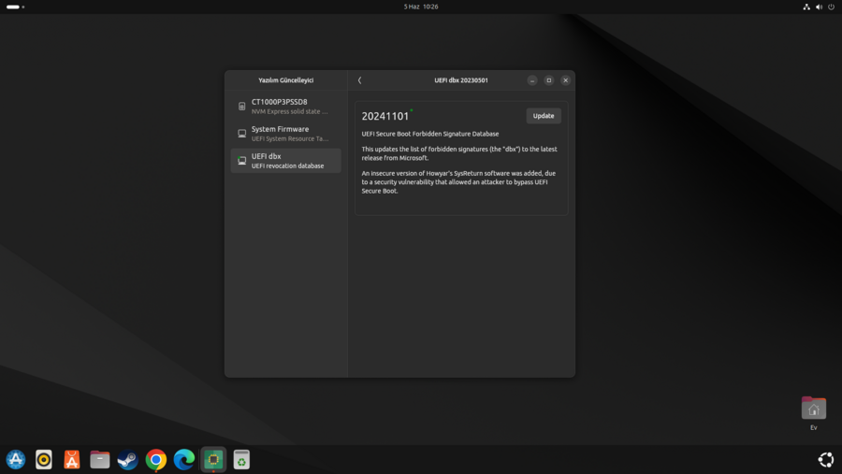Click the volume icon in the top bar
The height and width of the screenshot is (474, 842).
pyautogui.click(x=819, y=7)
